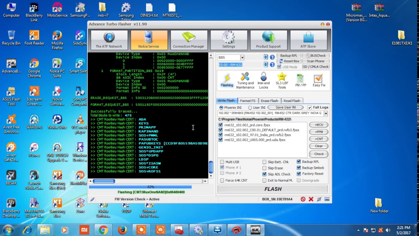419x236 pixels.
Task: Open SL3 LBF Tools
Action: click(282, 81)
